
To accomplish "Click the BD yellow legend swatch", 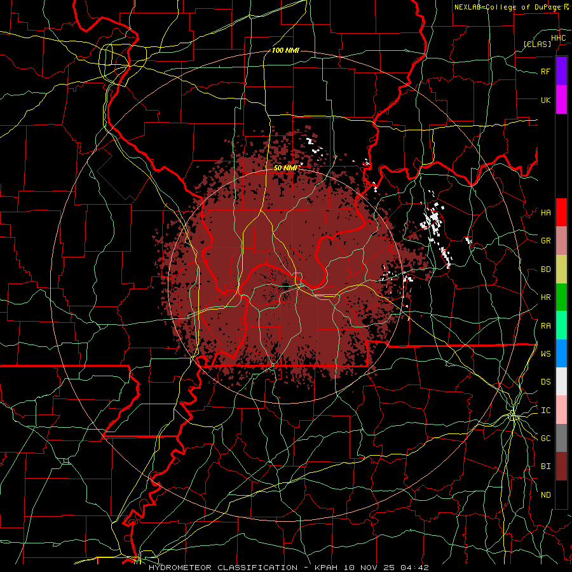I will [561, 269].
